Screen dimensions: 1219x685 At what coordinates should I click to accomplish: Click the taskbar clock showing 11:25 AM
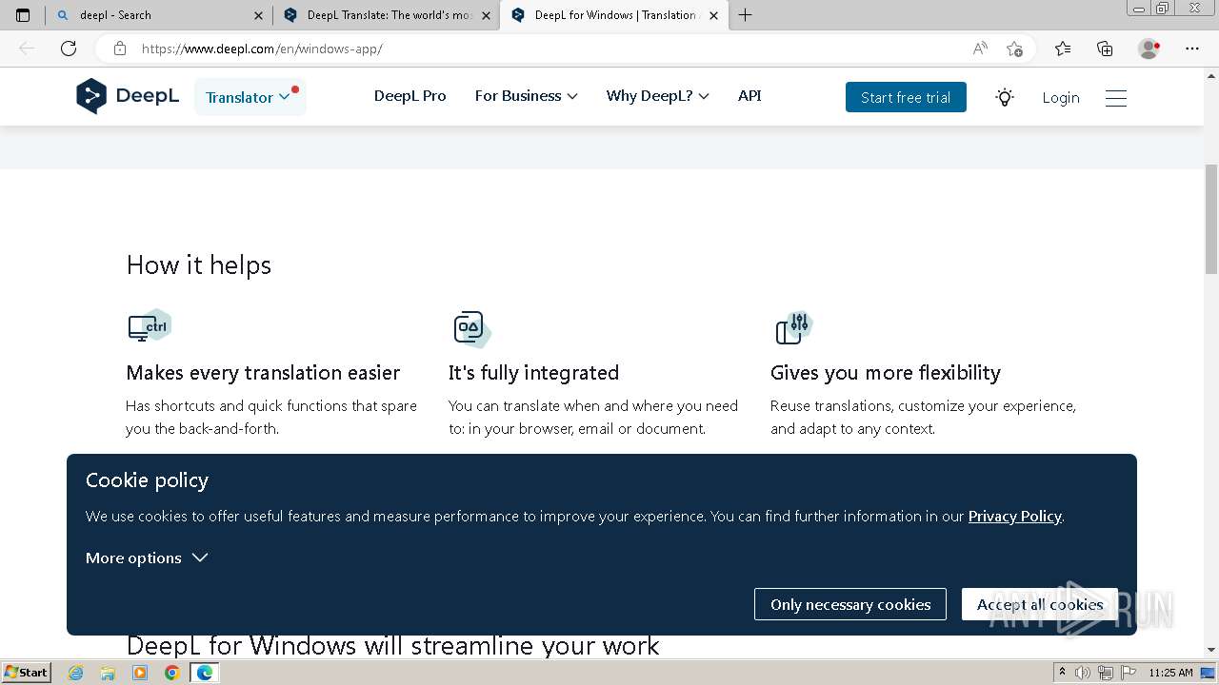[1170, 673]
